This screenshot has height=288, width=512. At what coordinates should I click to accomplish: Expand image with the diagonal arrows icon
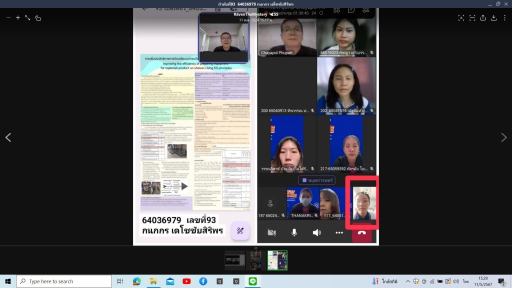pyautogui.click(x=28, y=18)
